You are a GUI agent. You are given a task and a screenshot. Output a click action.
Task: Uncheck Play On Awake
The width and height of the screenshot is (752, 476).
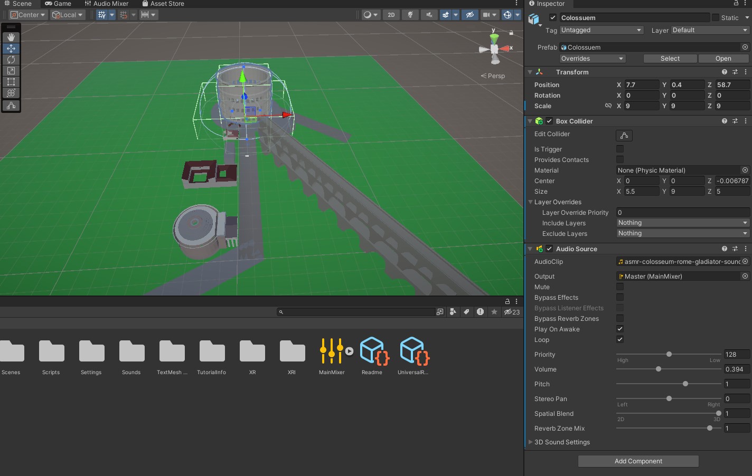tap(620, 329)
